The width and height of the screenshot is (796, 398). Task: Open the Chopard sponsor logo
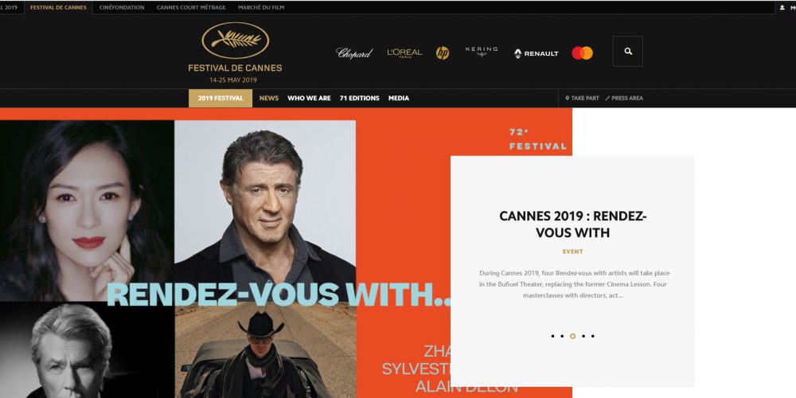(354, 53)
